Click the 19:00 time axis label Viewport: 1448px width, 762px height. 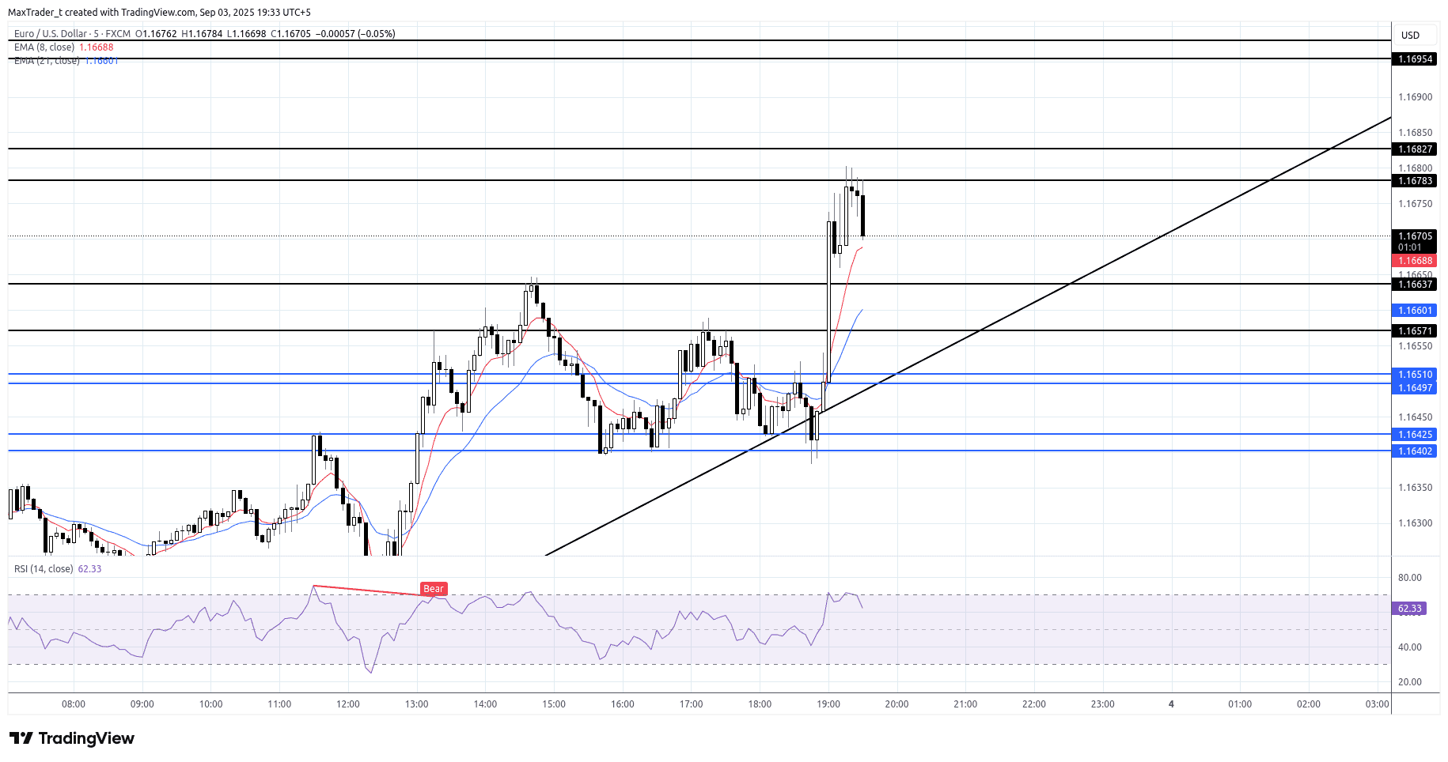pos(828,704)
